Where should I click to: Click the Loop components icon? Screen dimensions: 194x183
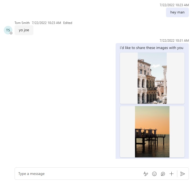pyautogui.click(x=163, y=174)
